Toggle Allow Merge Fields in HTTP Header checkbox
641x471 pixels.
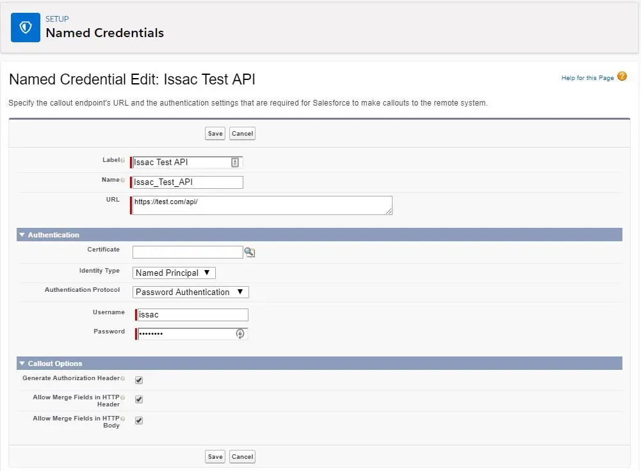coord(139,399)
